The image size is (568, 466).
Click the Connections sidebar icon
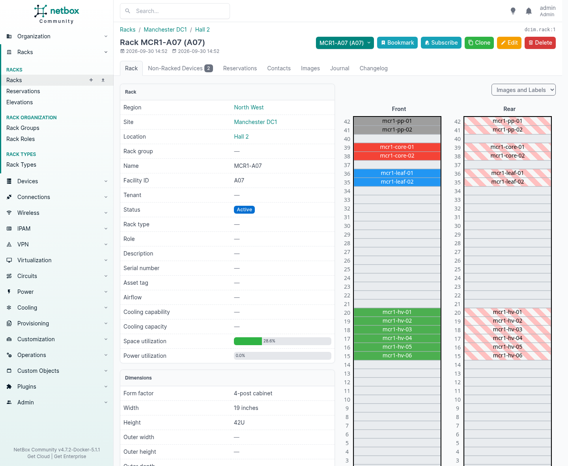point(9,197)
